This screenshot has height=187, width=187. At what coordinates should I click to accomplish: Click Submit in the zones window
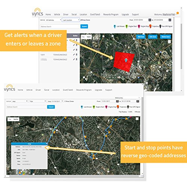[84, 27]
